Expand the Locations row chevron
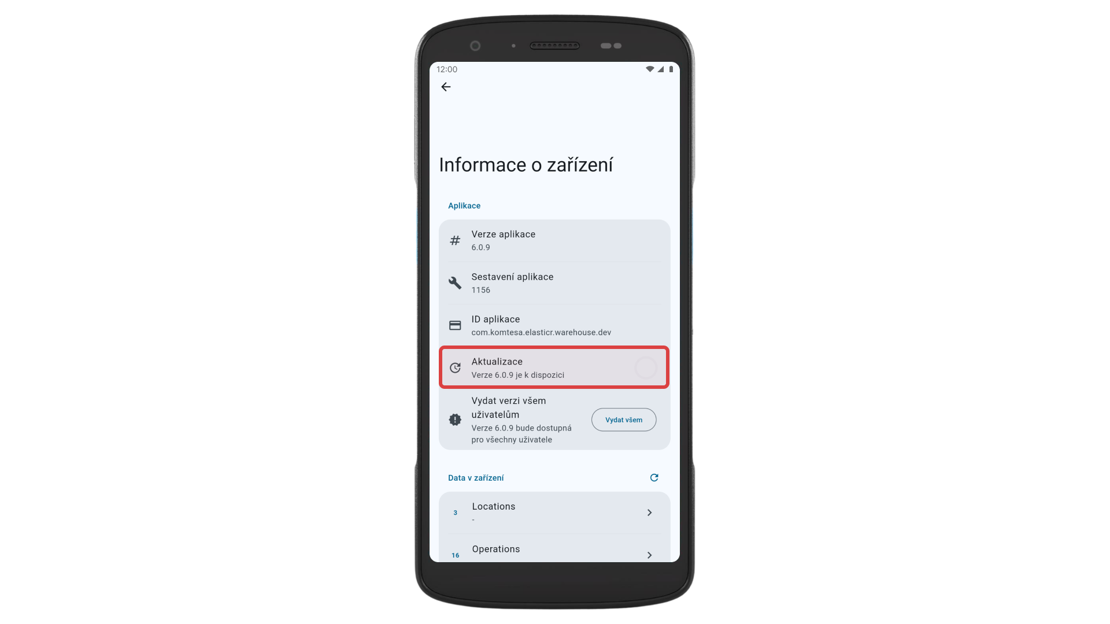The width and height of the screenshot is (1110, 624). pos(649,512)
